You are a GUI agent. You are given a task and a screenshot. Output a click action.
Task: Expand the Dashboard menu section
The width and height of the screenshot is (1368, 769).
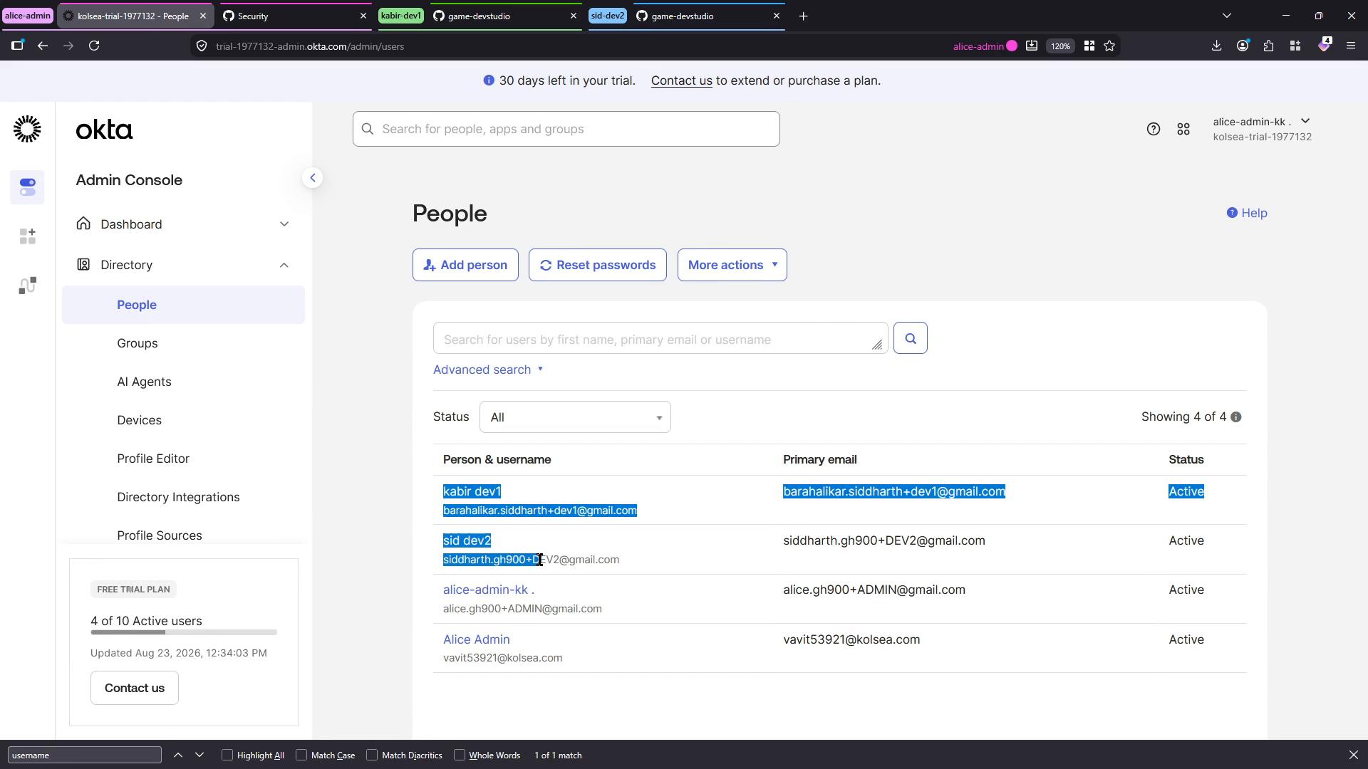(x=183, y=224)
